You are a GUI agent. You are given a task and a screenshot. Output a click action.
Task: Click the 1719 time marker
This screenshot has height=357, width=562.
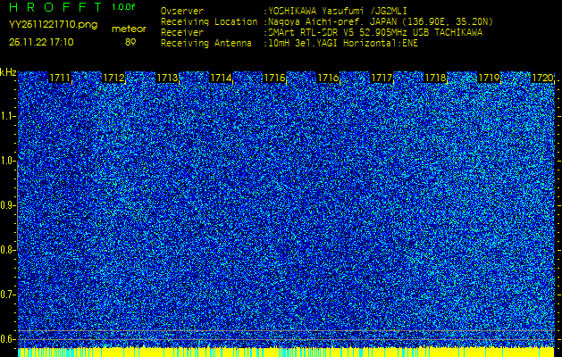point(489,78)
